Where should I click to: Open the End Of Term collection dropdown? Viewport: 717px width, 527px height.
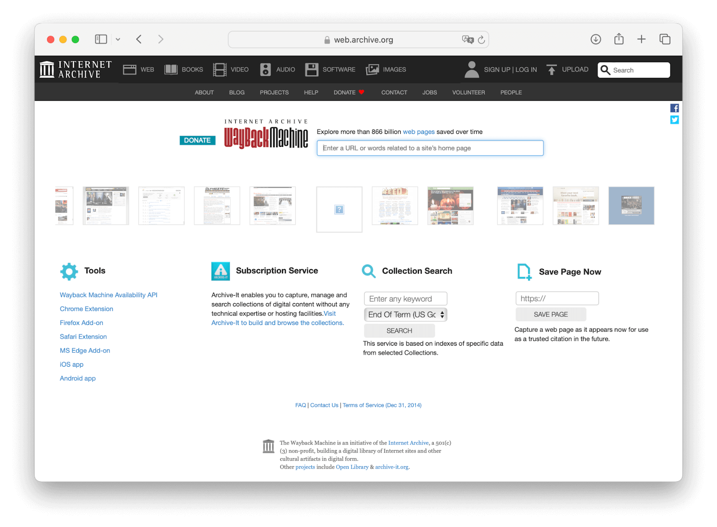(x=406, y=315)
